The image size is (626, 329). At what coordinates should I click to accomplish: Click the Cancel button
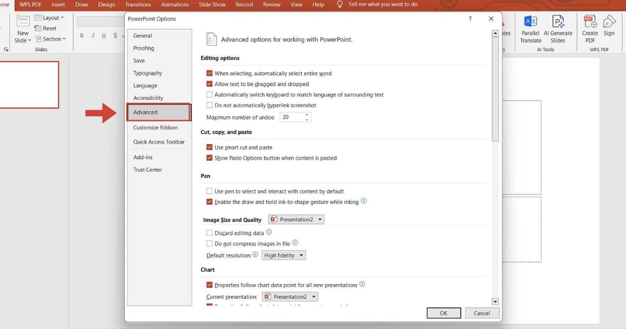click(x=482, y=313)
